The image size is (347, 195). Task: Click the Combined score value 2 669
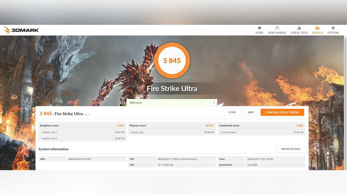300,126
